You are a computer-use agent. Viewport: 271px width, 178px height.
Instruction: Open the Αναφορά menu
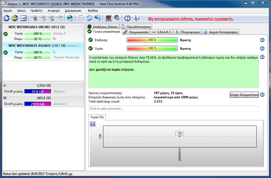pos(54,11)
